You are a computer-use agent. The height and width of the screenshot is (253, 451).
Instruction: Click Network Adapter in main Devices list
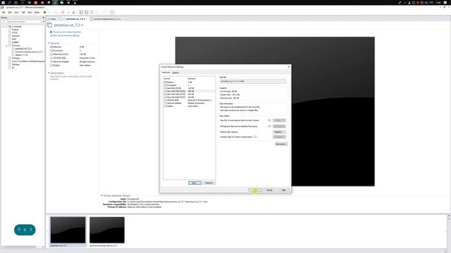(x=73, y=62)
